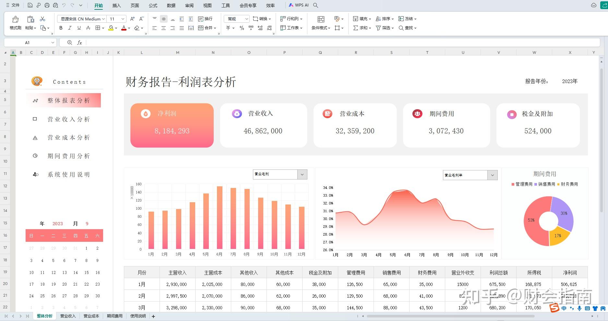Screen dimensions: 608x321
Task: Click the Format Painter (格式刷) icon
Action: coord(15,19)
